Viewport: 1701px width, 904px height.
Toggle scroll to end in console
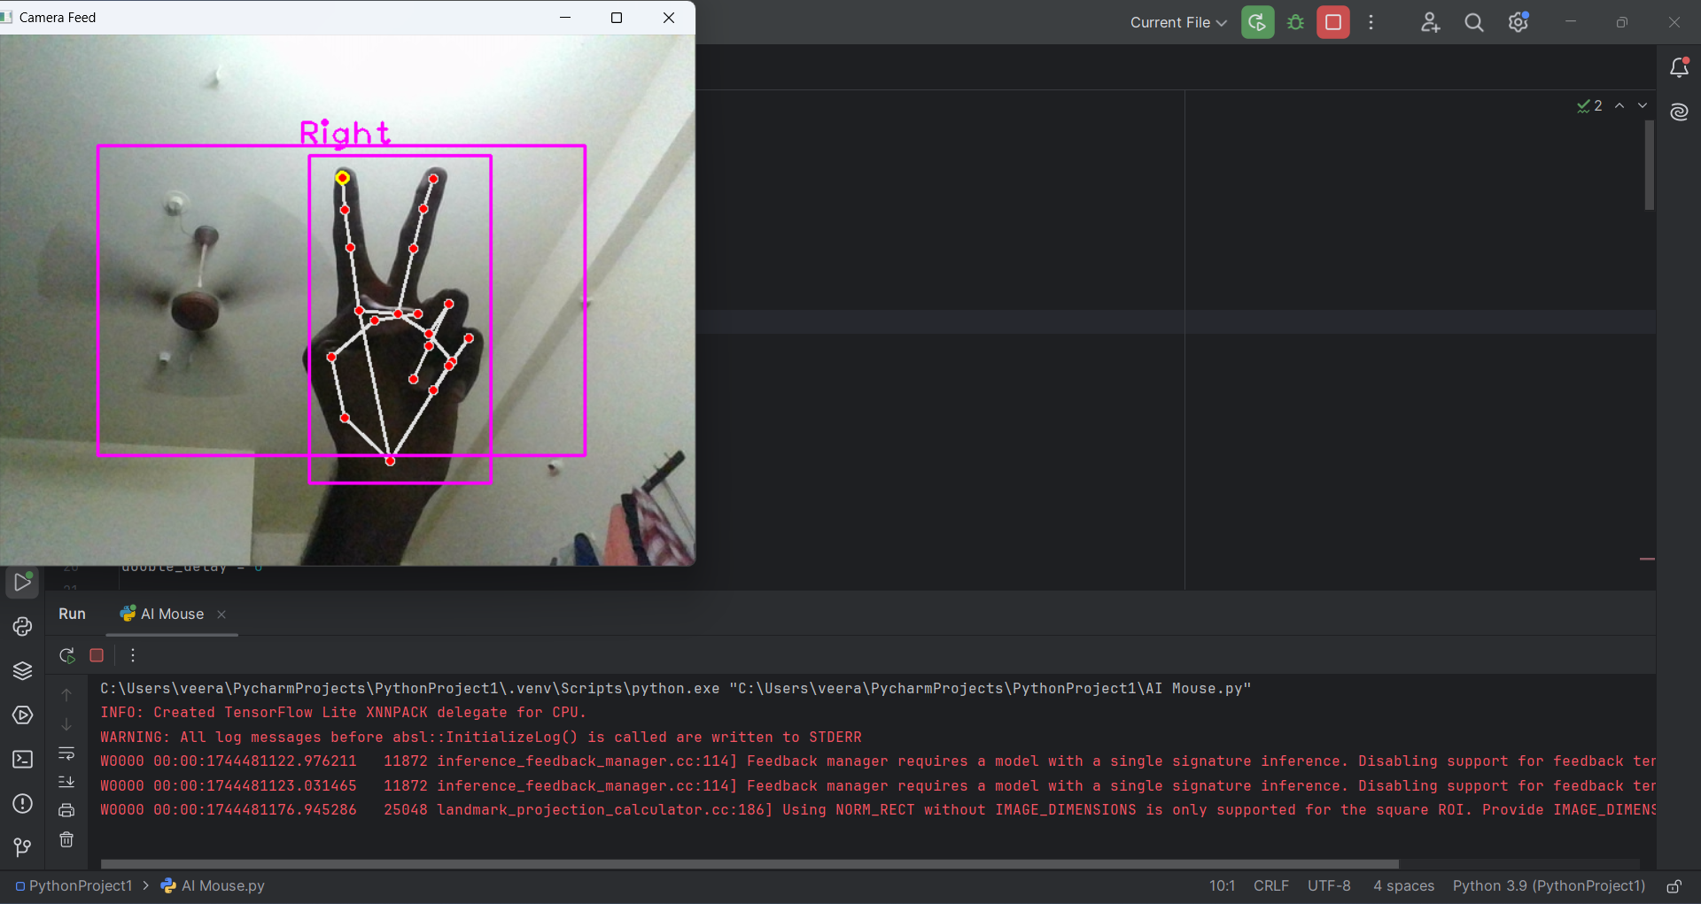pyautogui.click(x=66, y=782)
